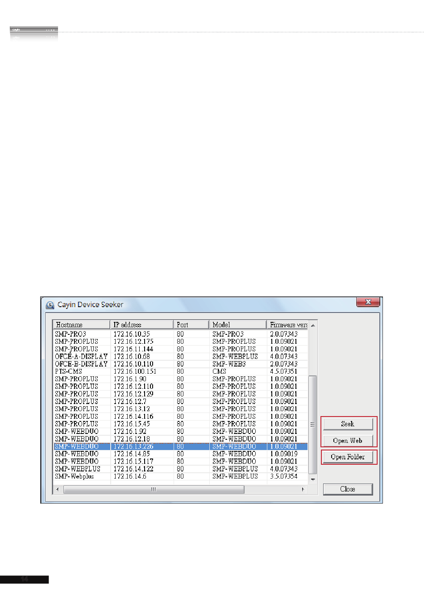
Task: Sort by the Port column header
Action: [191, 325]
